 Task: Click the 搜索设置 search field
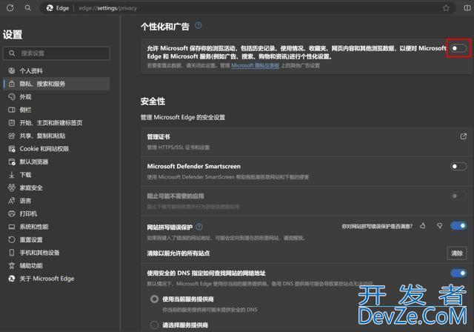56,53
